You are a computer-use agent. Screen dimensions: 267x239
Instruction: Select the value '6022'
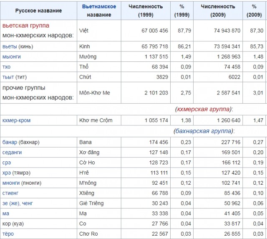coord(234,77)
